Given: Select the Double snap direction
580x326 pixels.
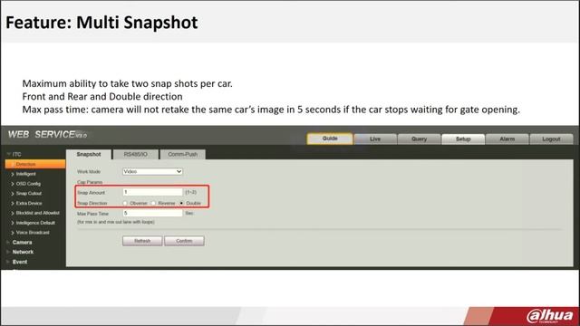Looking at the screenshot, I should [181, 203].
